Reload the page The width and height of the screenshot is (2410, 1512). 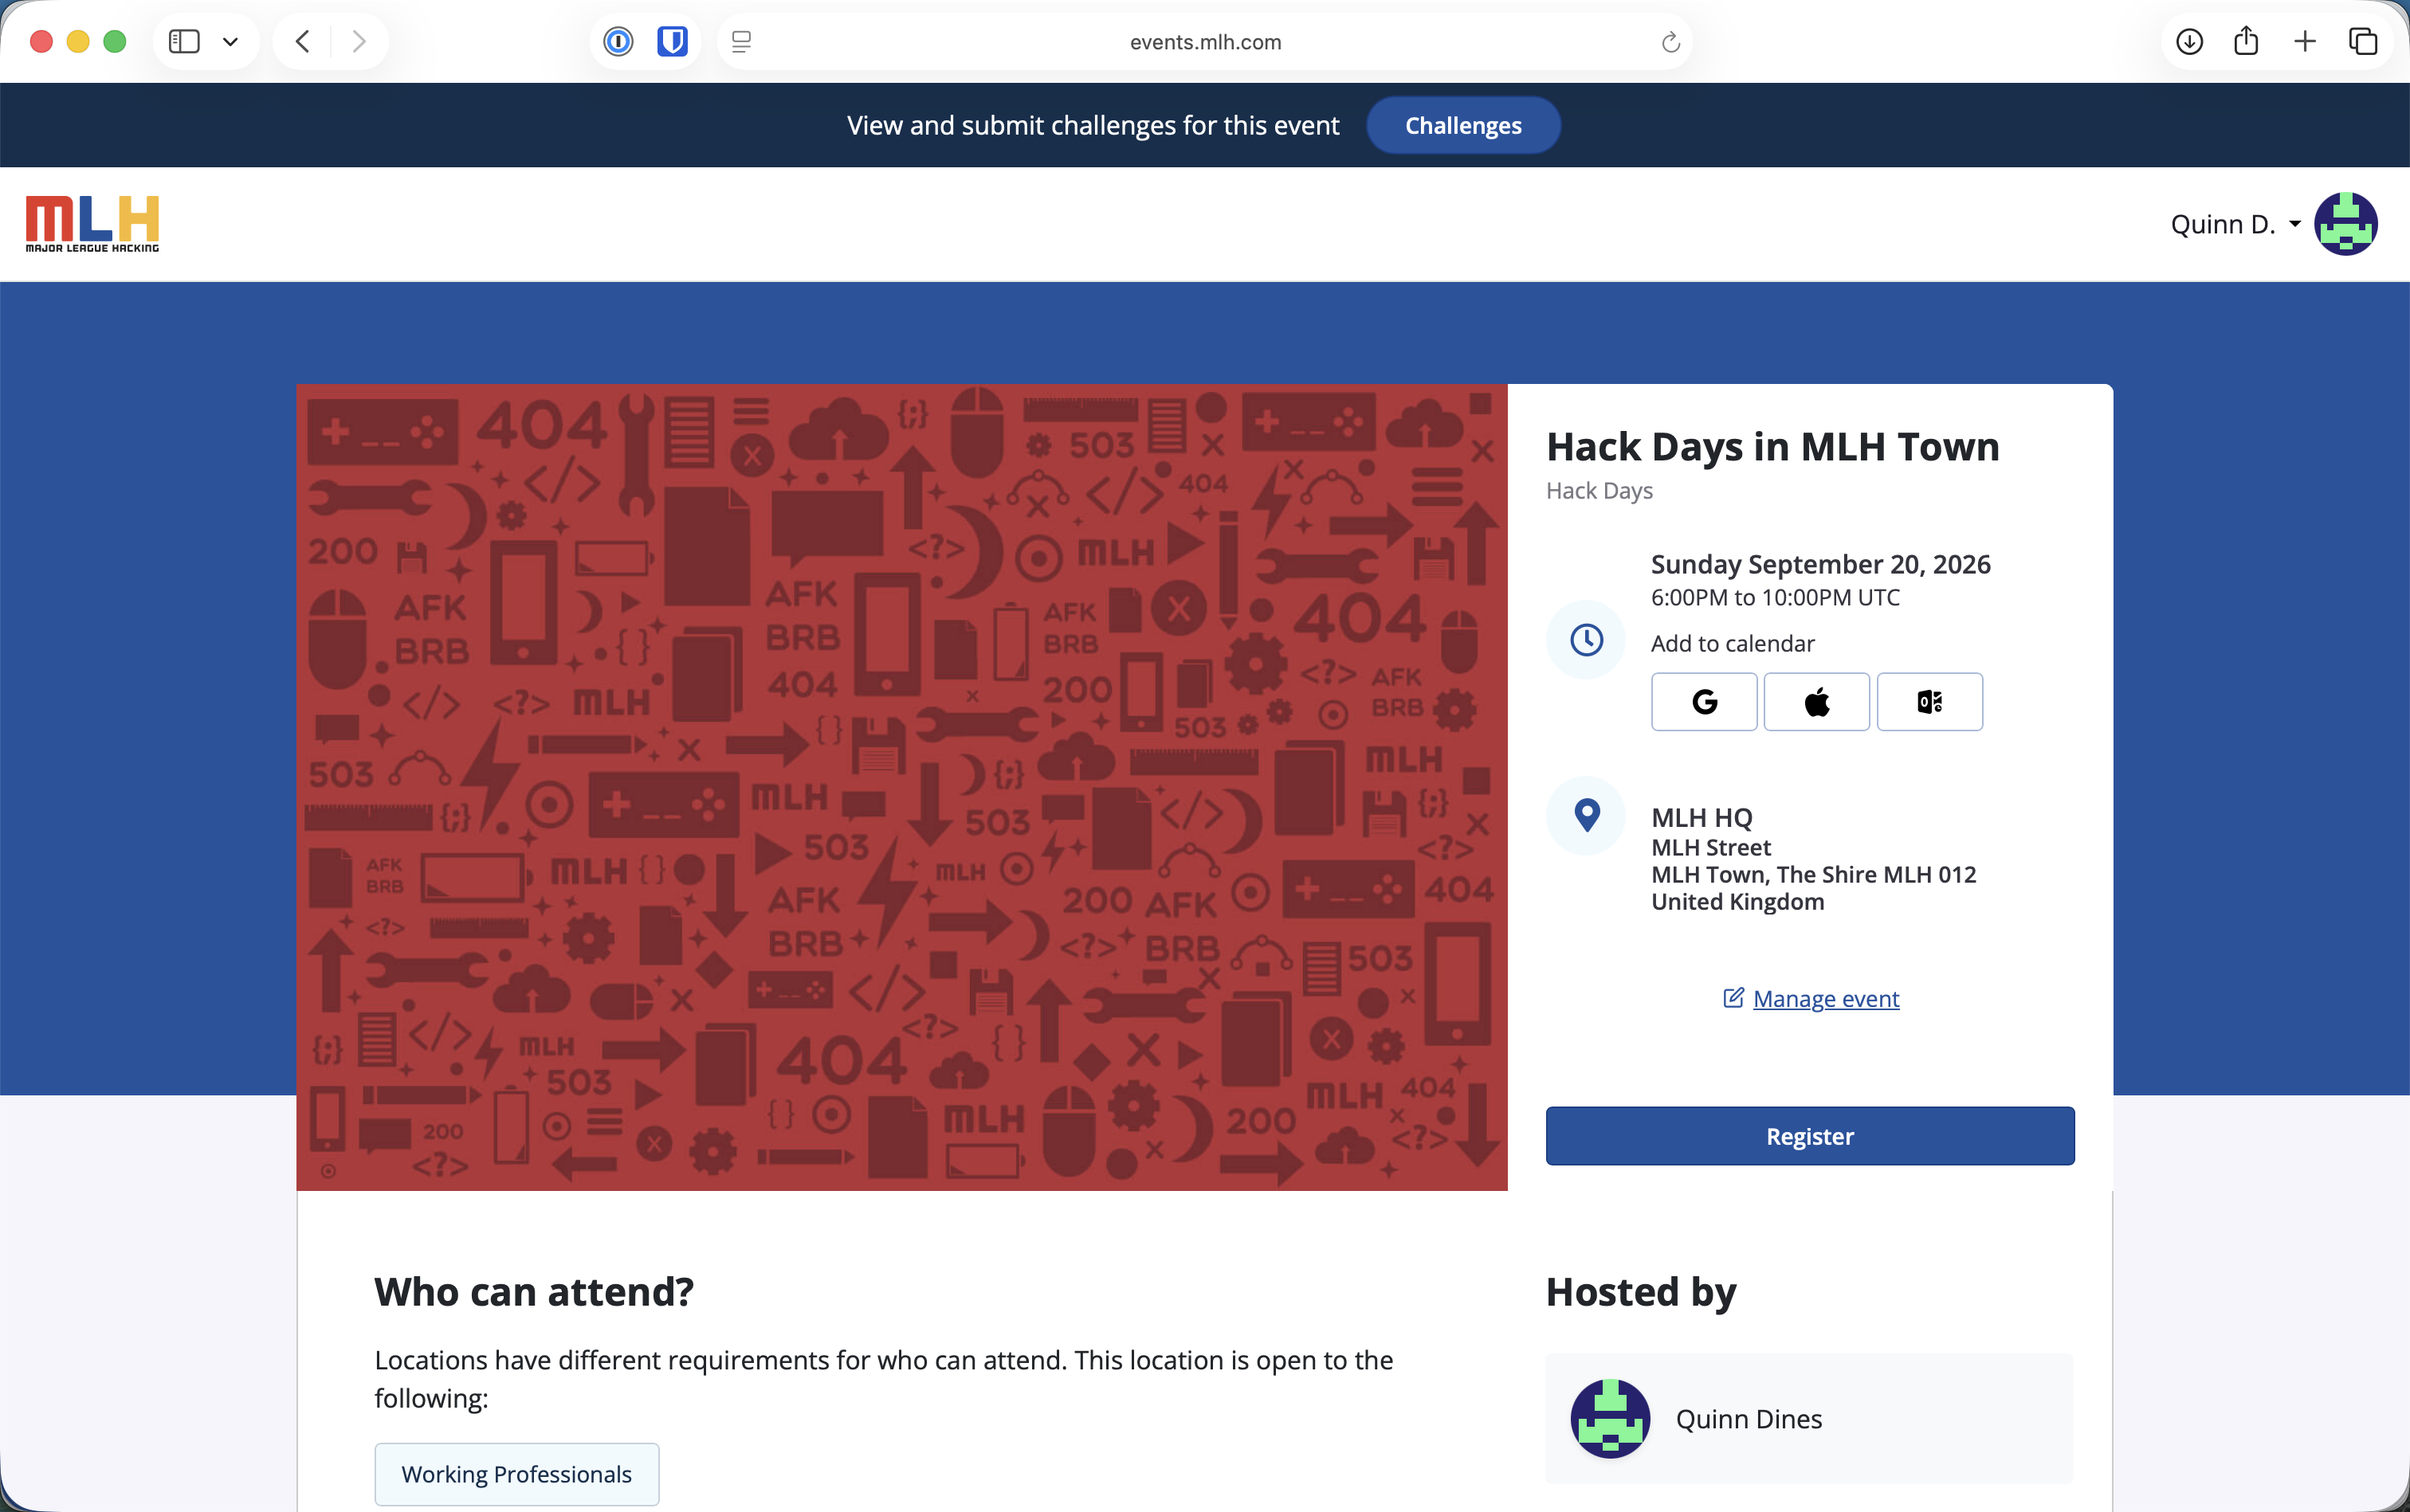1670,42
